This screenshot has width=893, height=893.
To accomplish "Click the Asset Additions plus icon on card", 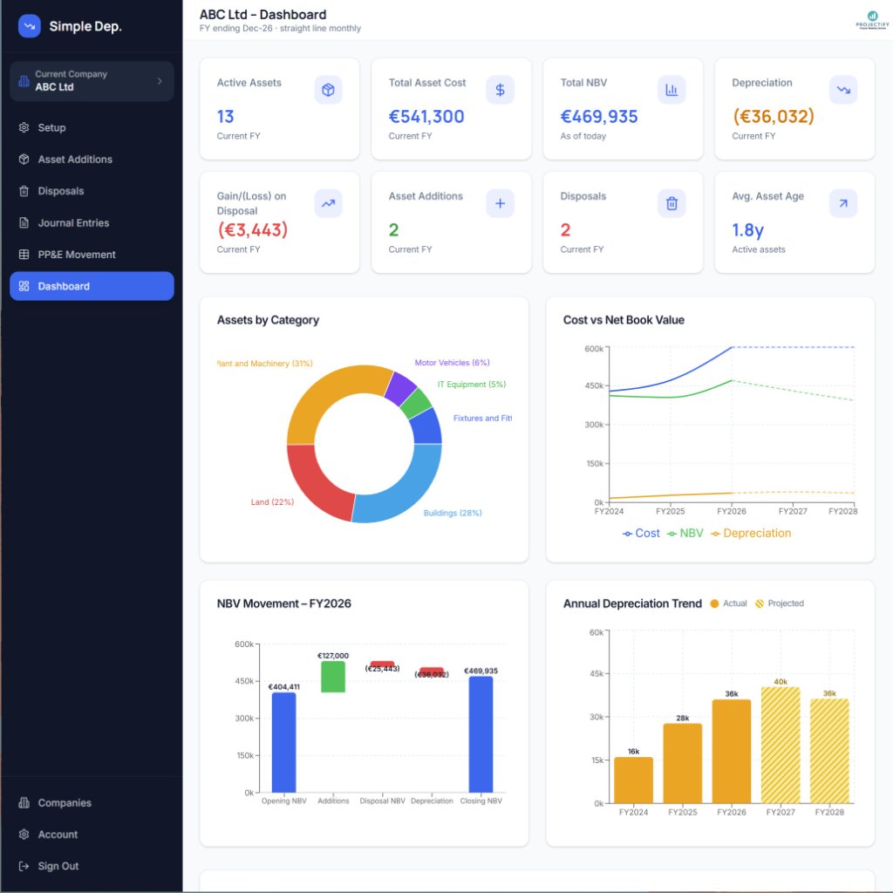I will coord(500,203).
